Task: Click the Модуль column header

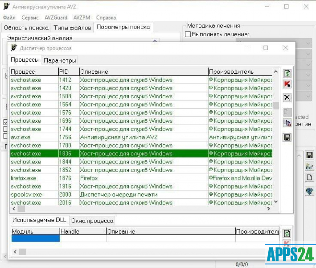Action: 36,231
